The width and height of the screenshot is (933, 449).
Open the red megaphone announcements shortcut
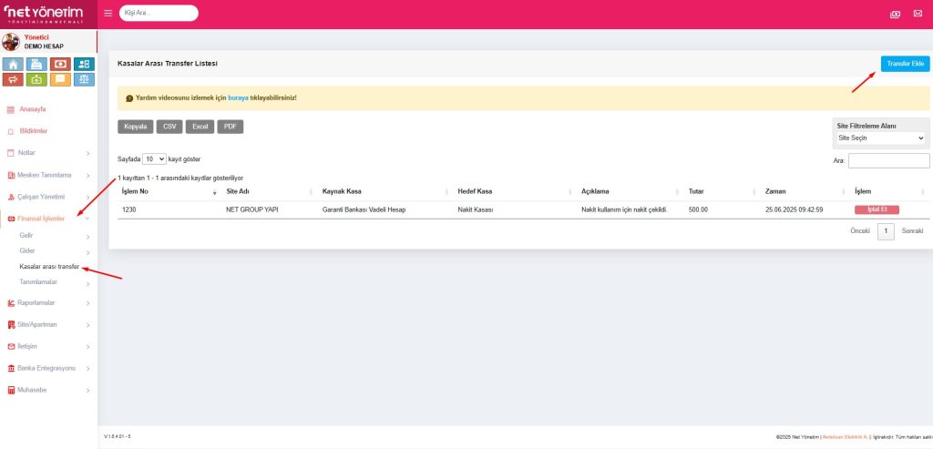click(x=13, y=79)
